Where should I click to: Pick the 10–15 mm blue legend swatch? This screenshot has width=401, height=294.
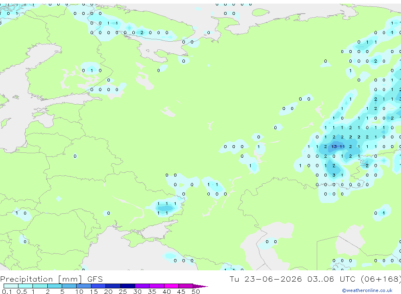click(84, 286)
